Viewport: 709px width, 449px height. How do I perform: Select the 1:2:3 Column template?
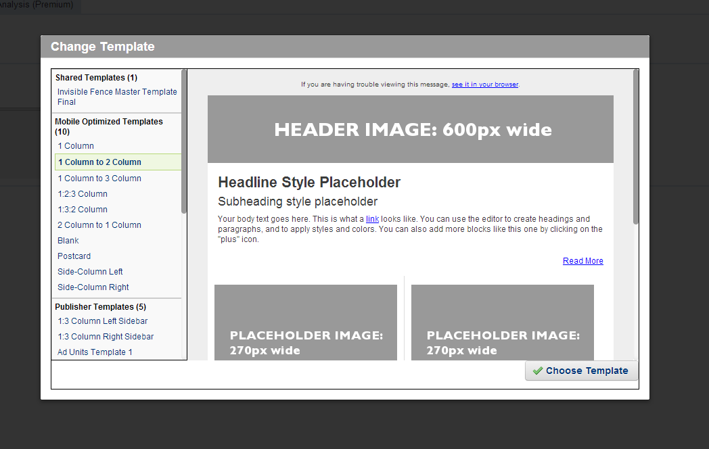(83, 194)
